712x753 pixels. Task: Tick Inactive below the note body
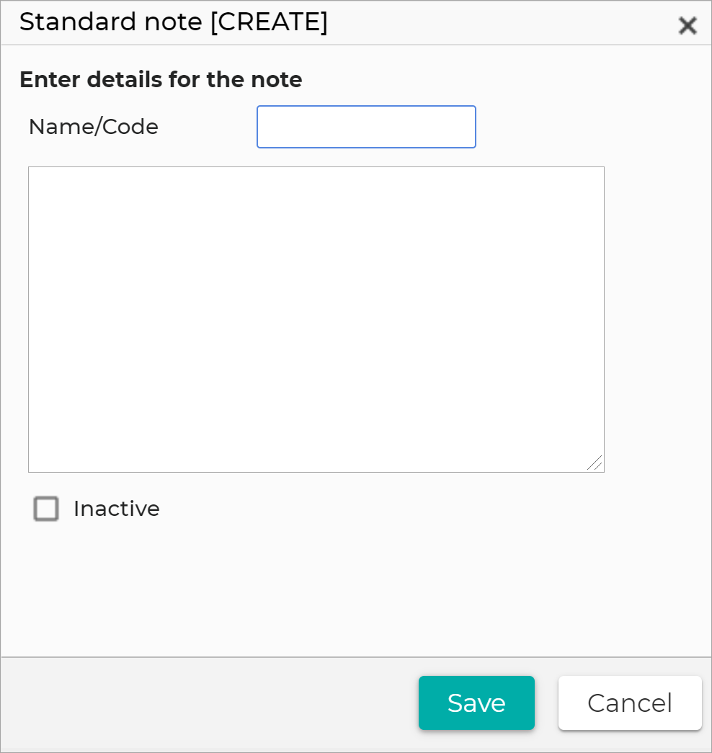pyautogui.click(x=46, y=509)
